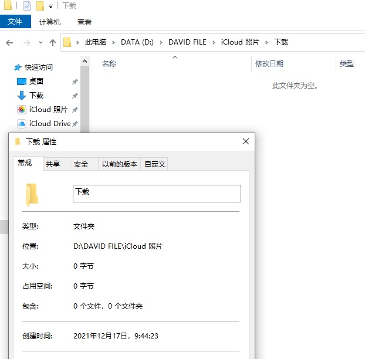Click the pin icon beside 下载

pos(75,96)
